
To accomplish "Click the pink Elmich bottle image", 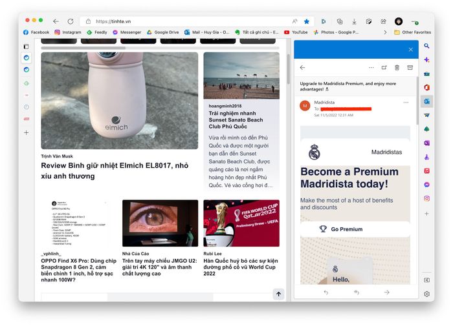I will (120, 100).
